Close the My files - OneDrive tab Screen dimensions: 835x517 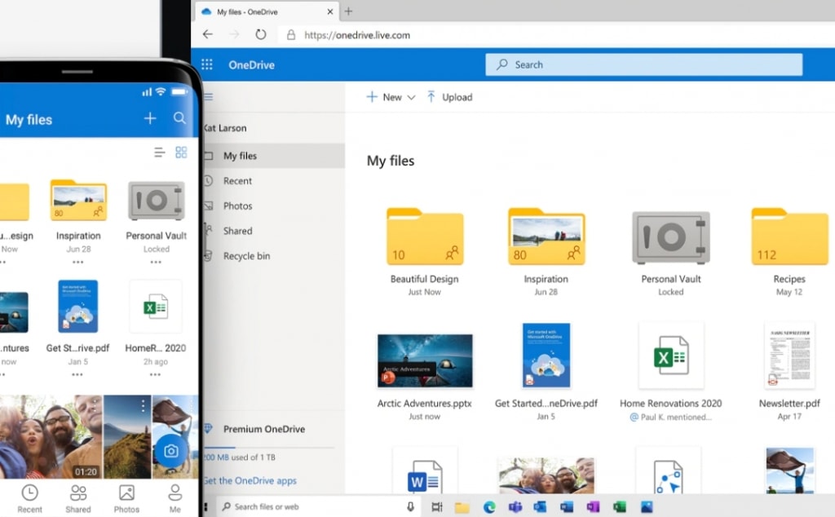point(330,11)
